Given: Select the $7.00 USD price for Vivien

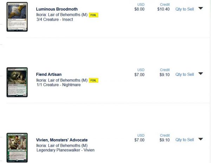Looking at the screenshot, I should (x=139, y=140).
